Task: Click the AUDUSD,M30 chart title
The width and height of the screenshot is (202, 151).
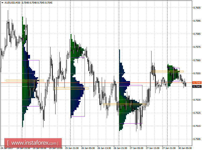Action: click(12, 3)
